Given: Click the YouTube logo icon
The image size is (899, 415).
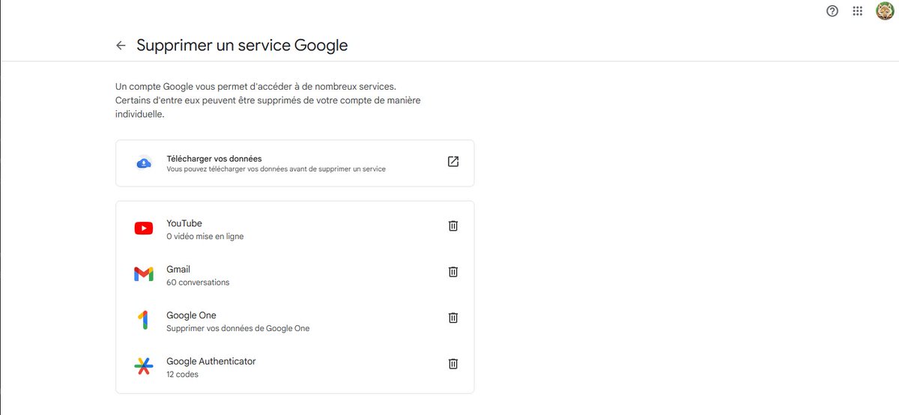Looking at the screenshot, I should (144, 228).
